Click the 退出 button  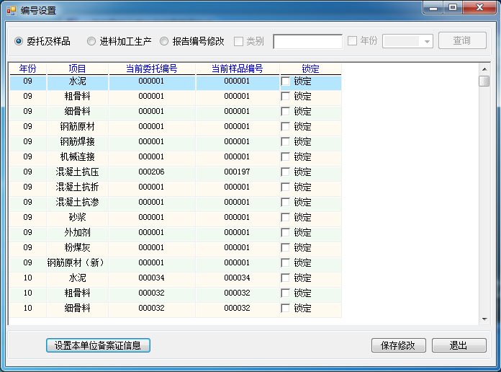click(x=459, y=345)
